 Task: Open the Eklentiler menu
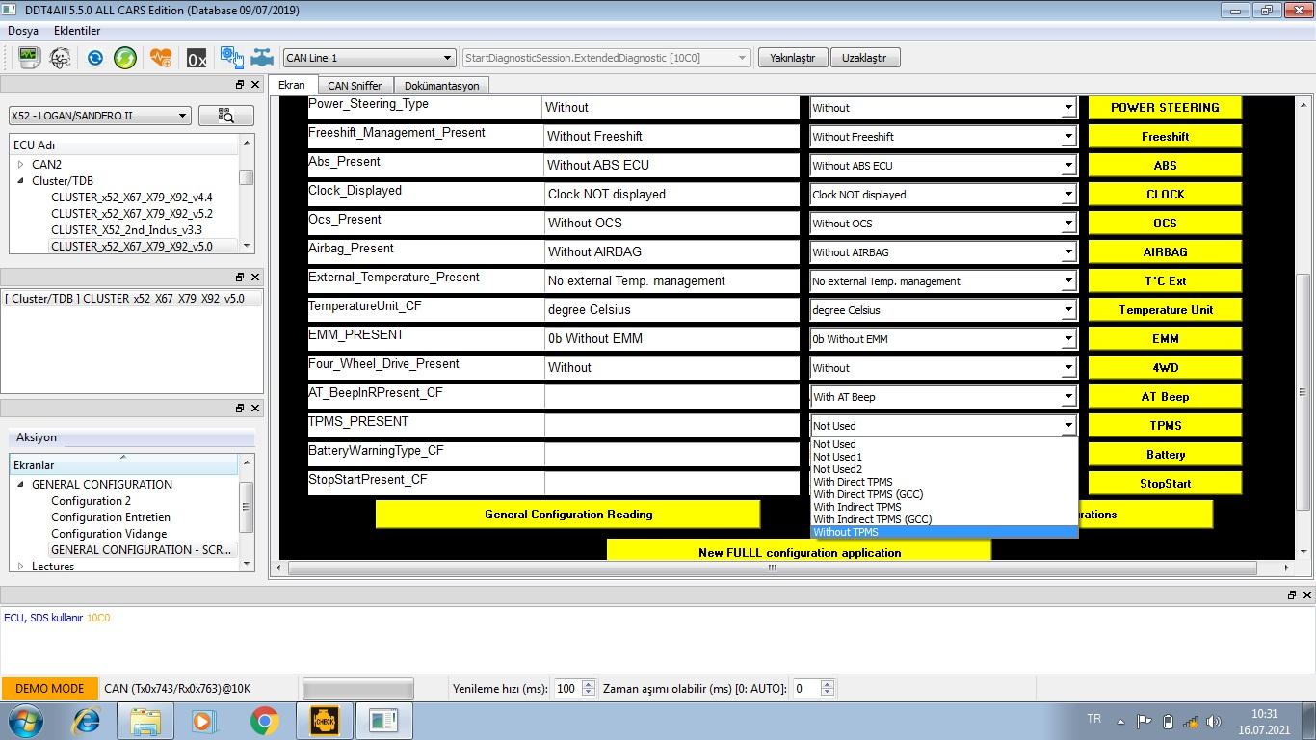77,31
